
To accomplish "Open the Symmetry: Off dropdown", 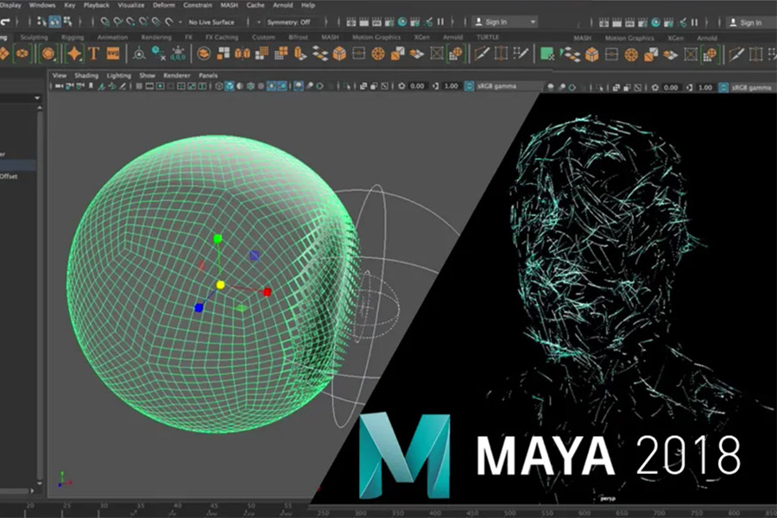I will click(x=289, y=22).
